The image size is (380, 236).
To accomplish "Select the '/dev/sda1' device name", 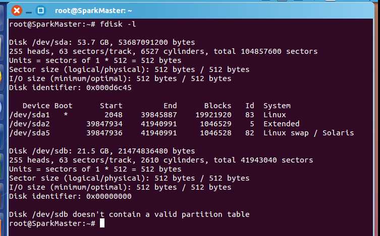I will tap(30, 115).
